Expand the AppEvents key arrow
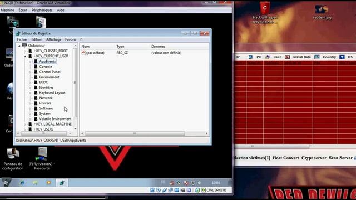The width and height of the screenshot is (356, 200). click(x=30, y=62)
